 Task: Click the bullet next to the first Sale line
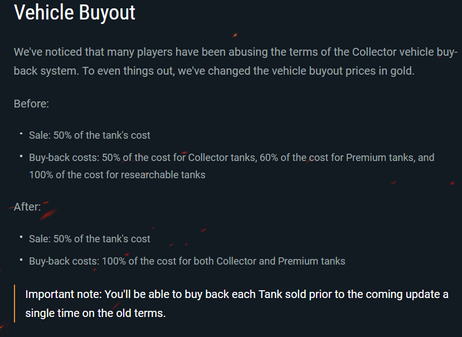click(x=21, y=134)
